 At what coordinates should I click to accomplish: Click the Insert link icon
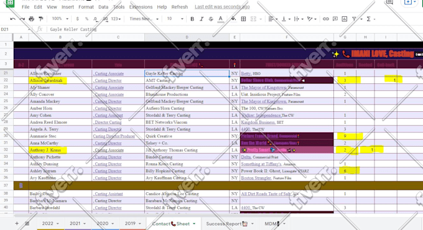click(x=325, y=19)
